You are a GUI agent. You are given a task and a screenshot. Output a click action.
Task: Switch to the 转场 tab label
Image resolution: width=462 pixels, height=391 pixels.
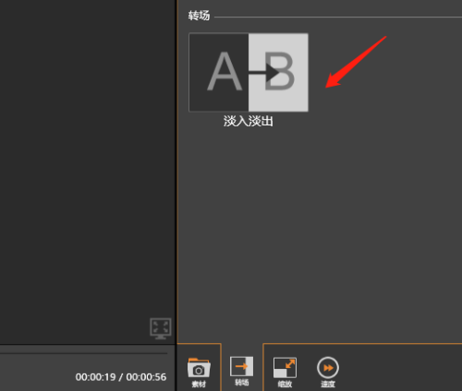coord(242,383)
